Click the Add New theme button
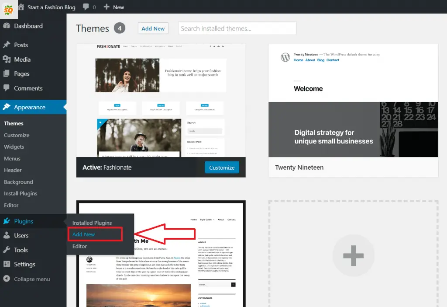The width and height of the screenshot is (447, 307). (x=153, y=28)
